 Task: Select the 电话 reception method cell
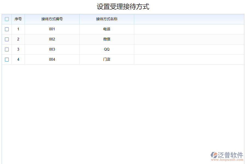pos(107,29)
